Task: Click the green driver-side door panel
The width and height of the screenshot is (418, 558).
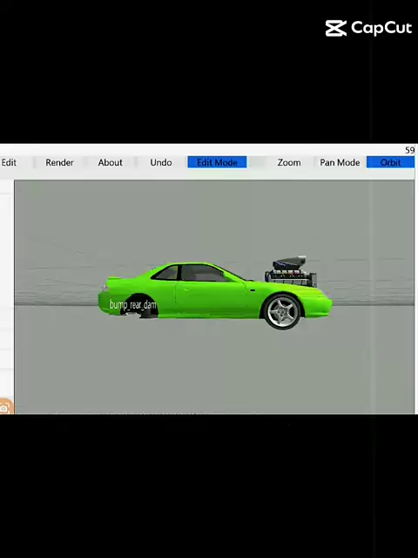Action: point(211,297)
